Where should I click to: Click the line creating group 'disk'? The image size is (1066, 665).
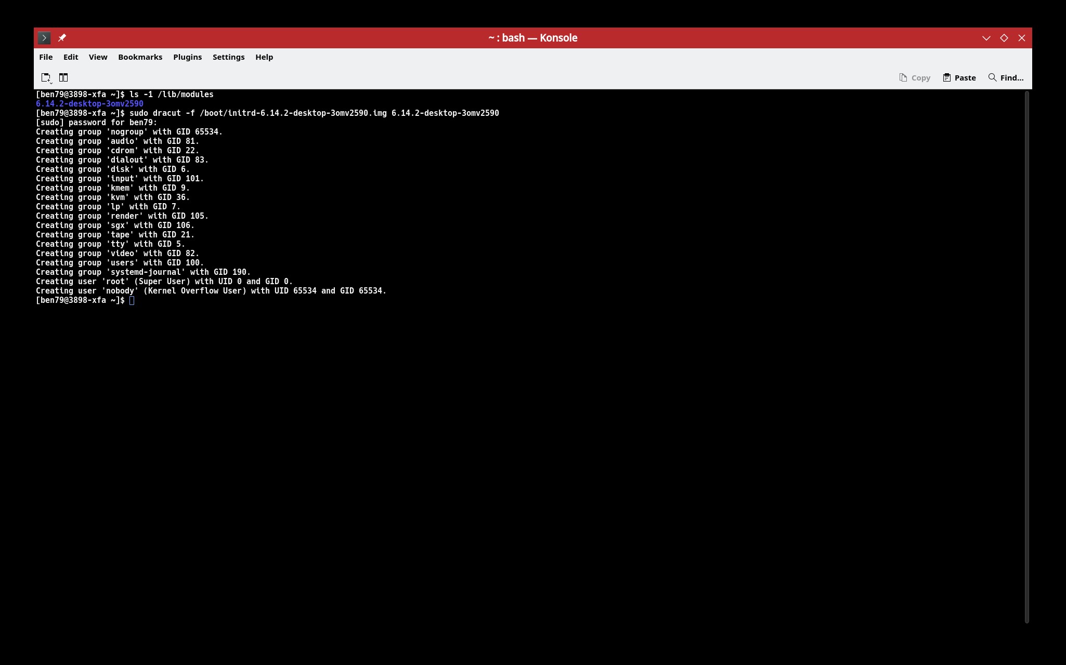113,169
